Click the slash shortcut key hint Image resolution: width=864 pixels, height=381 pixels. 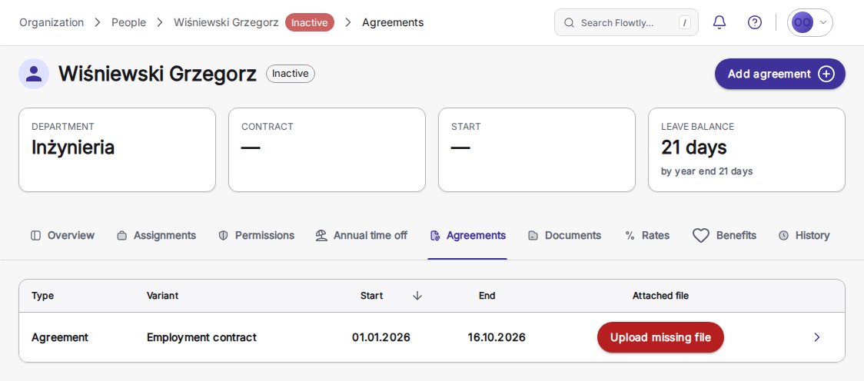[x=684, y=22]
